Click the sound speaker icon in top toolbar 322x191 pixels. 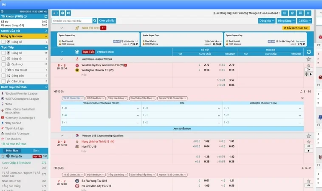coord(69,13)
